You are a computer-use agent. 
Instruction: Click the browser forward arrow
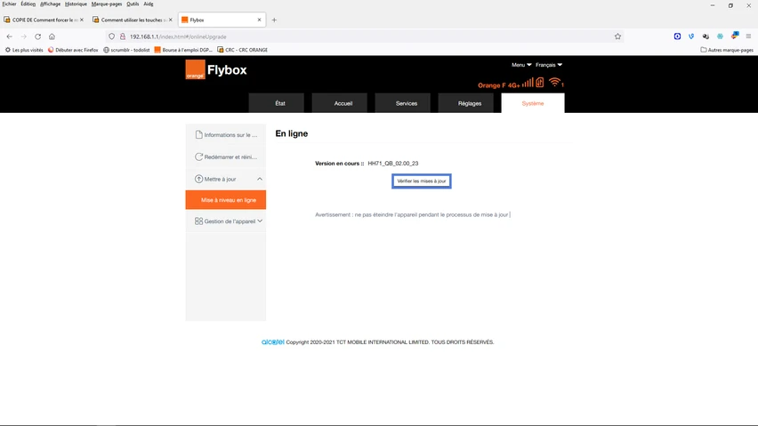point(23,36)
